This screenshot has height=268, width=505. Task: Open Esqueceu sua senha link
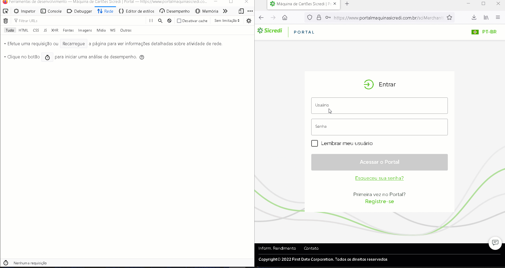coord(379,178)
